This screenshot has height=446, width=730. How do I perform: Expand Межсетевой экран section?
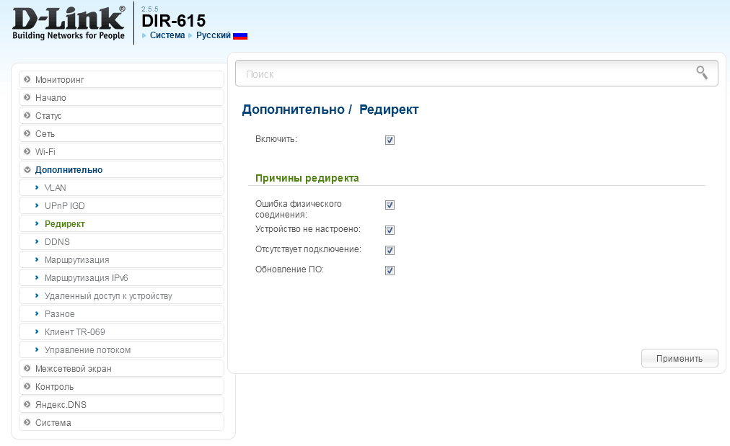click(121, 369)
